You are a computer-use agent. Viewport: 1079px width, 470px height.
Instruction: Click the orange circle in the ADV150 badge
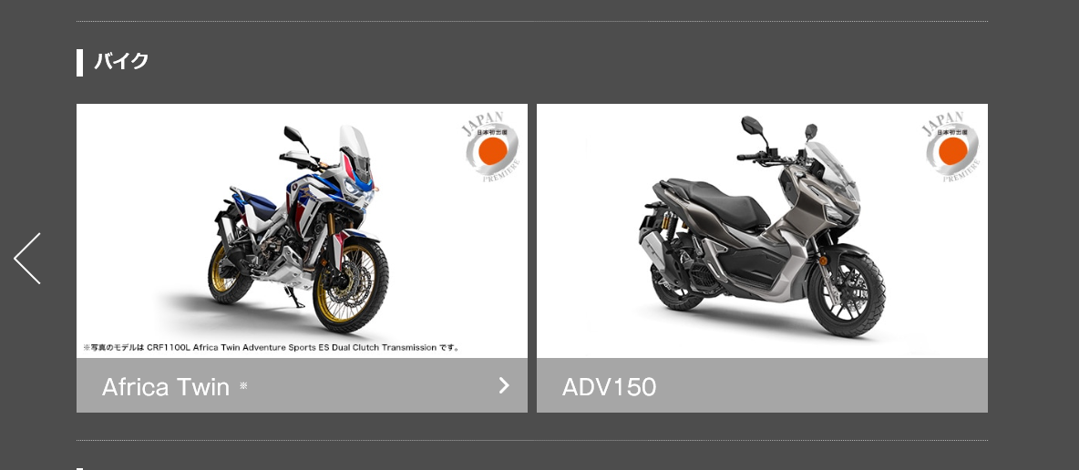[x=953, y=150]
